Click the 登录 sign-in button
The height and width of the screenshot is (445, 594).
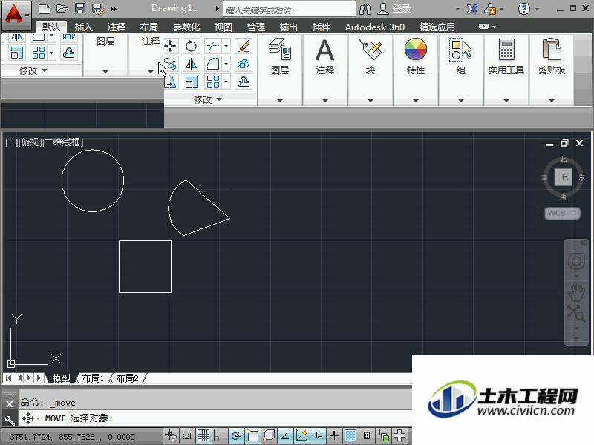[x=395, y=9]
